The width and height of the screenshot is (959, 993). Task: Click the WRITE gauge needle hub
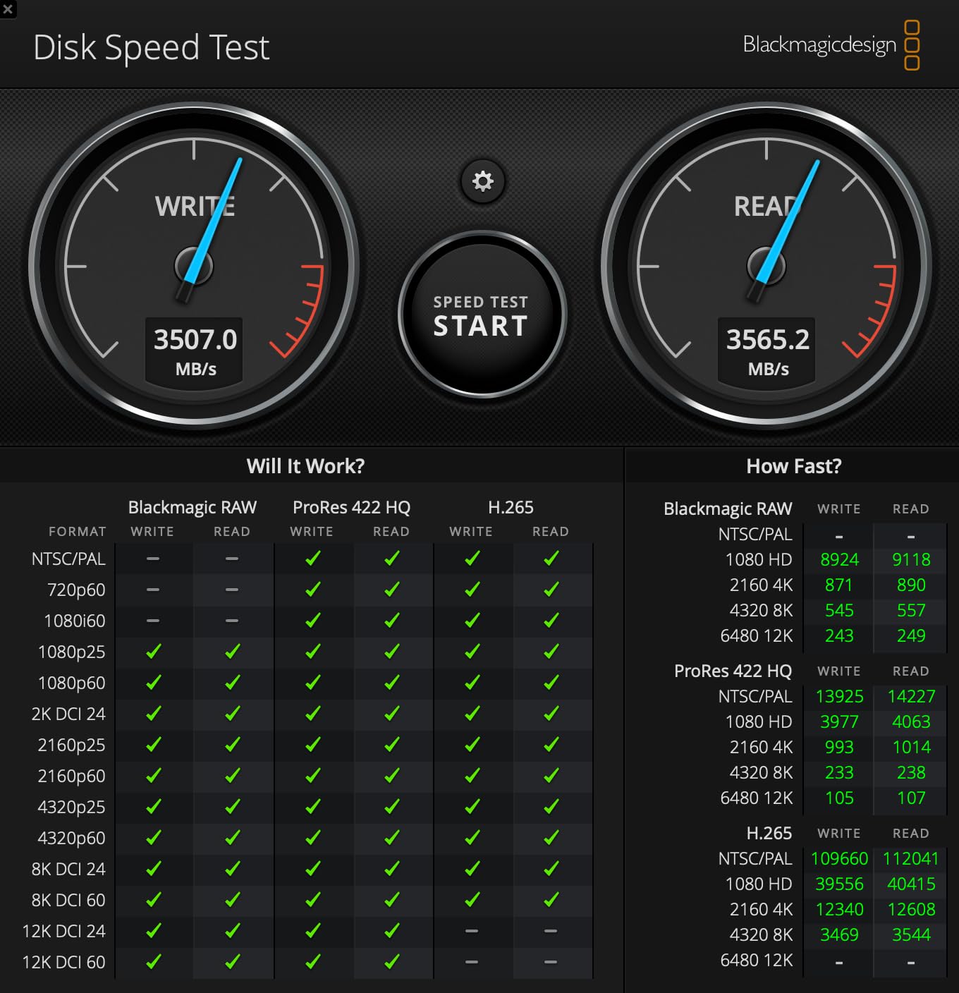tap(193, 266)
